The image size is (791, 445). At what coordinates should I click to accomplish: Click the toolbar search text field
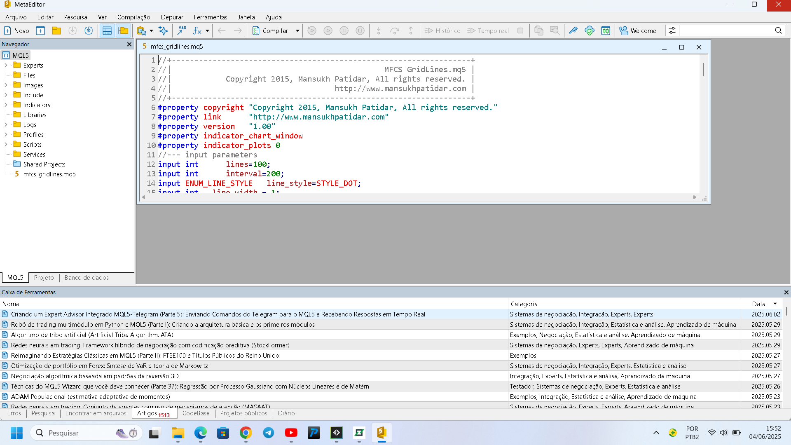click(x=726, y=30)
